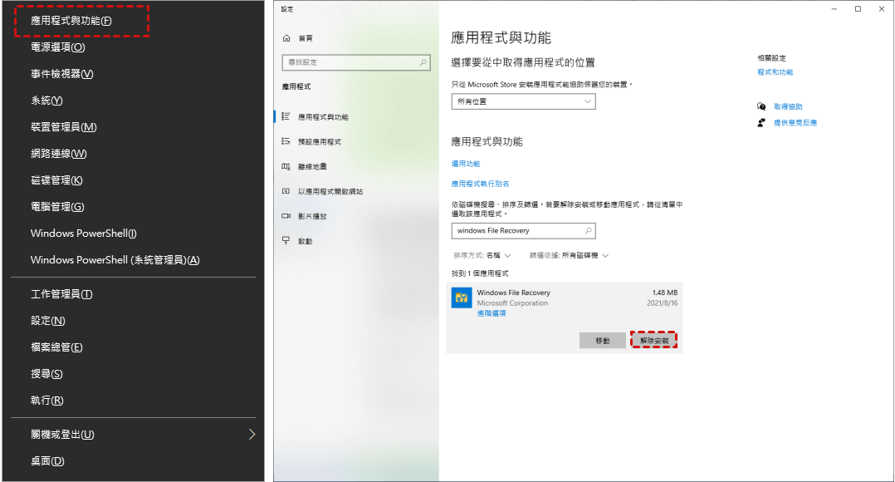Open 工作管理員(T) from the menu
Image resolution: width=895 pixels, height=482 pixels.
(x=61, y=294)
